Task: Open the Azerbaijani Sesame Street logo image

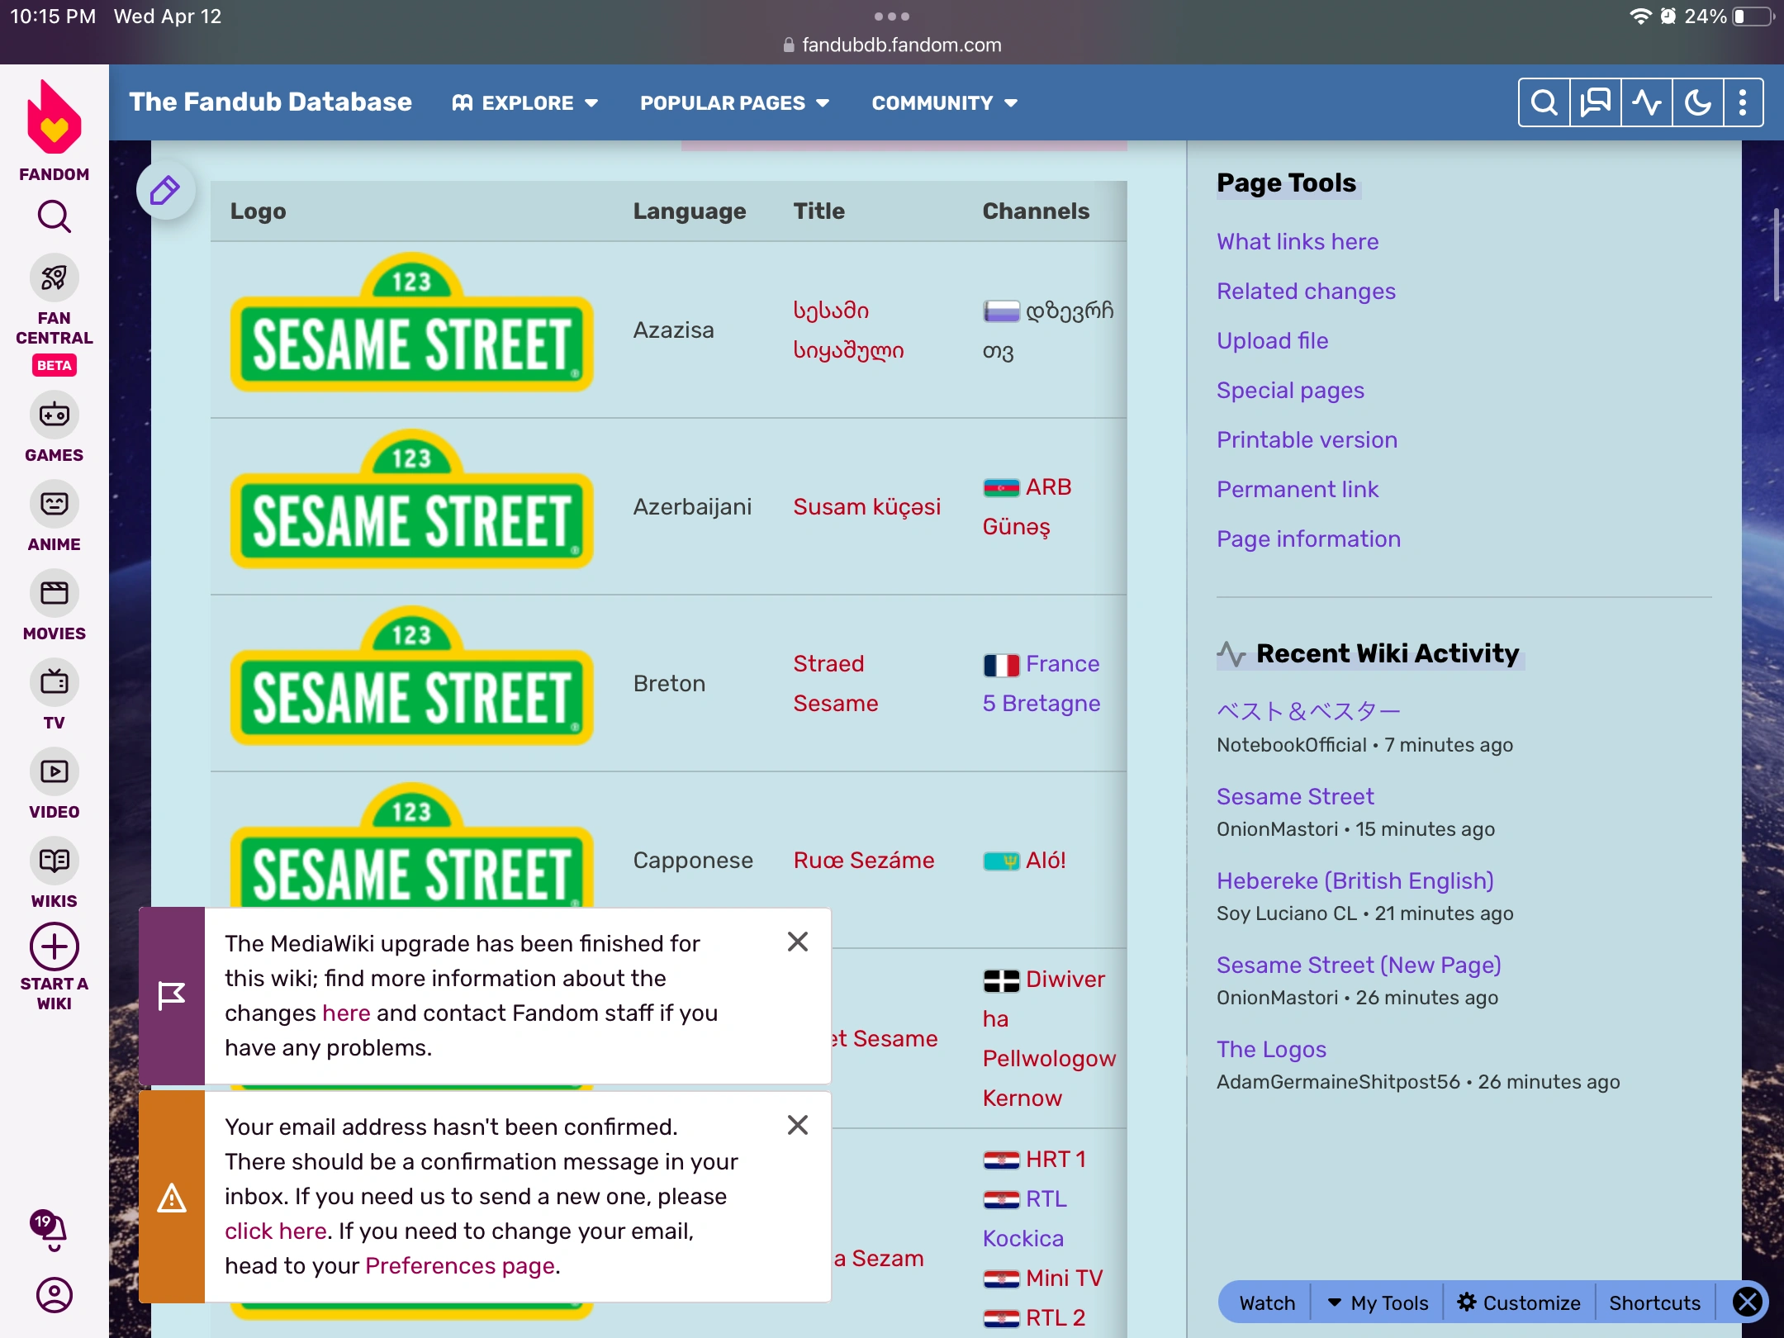Action: pyautogui.click(x=411, y=501)
